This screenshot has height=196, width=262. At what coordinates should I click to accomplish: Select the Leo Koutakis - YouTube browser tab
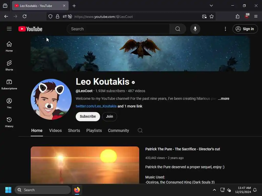click(x=40, y=6)
